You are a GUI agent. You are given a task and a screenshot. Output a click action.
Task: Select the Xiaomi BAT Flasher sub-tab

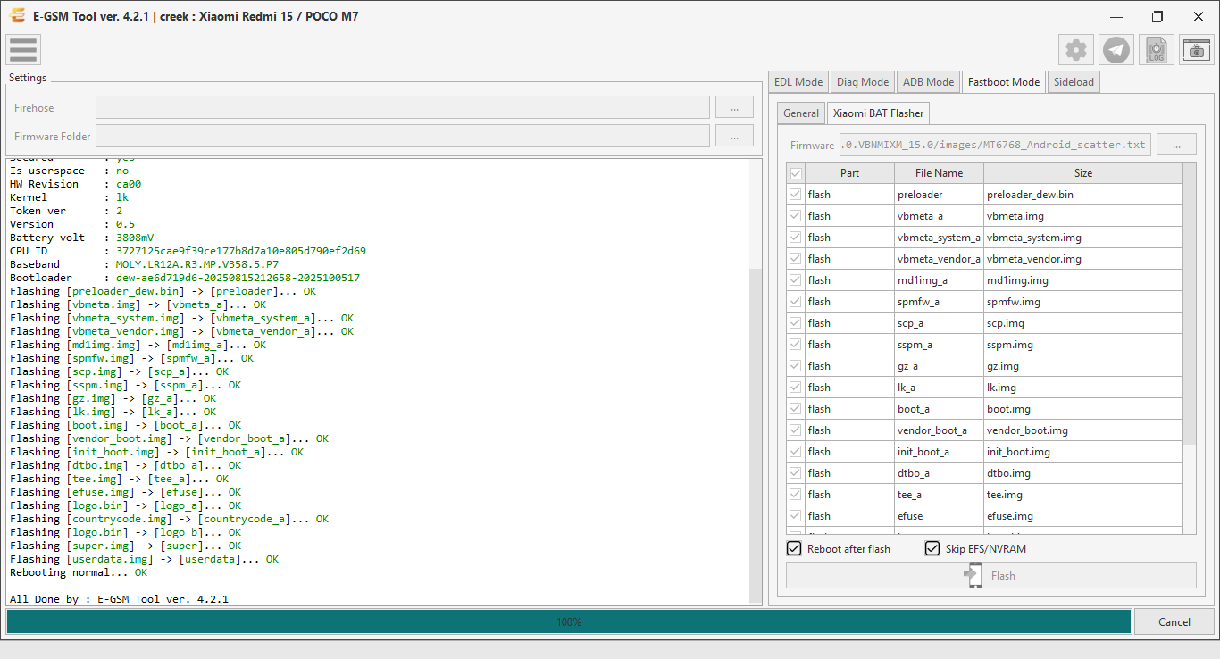(x=878, y=113)
